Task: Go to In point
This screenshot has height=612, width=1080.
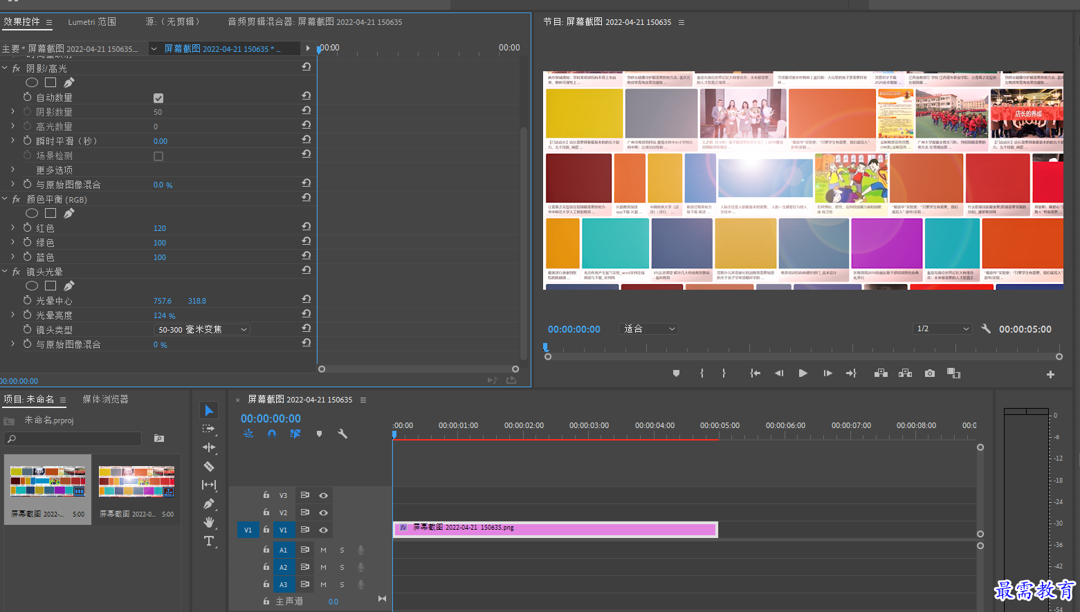Action: tap(755, 373)
